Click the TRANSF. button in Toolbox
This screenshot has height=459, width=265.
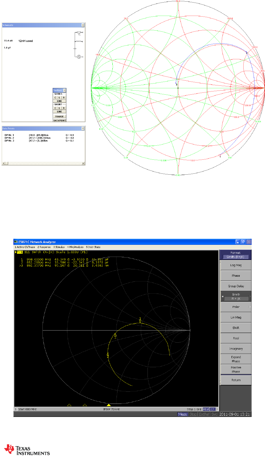(x=60, y=116)
